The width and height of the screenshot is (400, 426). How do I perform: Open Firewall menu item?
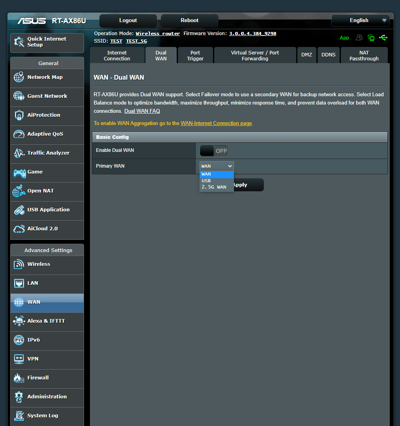point(47,379)
